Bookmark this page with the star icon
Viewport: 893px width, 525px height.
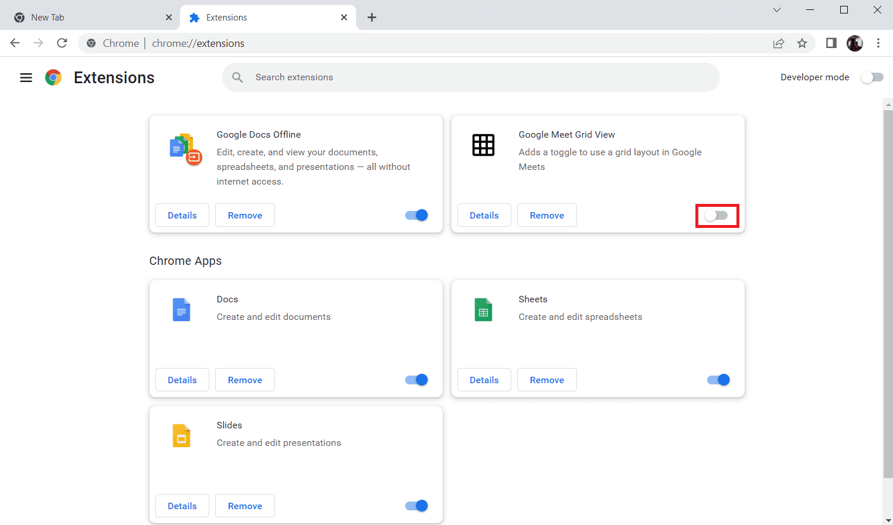tap(802, 43)
